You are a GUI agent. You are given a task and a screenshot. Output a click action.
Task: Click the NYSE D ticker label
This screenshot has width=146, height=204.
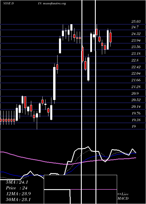[x=8, y=3]
